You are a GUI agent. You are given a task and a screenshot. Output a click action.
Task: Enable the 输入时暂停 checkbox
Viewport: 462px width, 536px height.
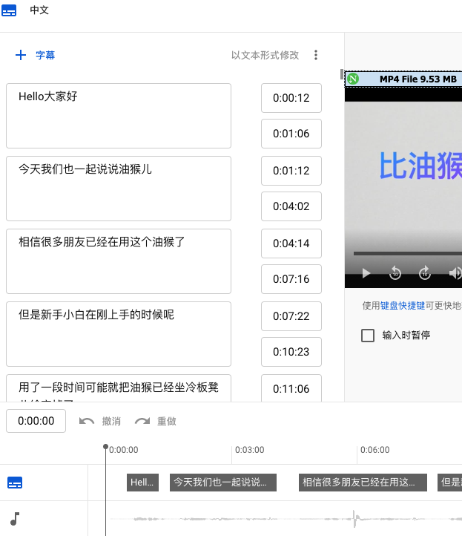pos(368,336)
